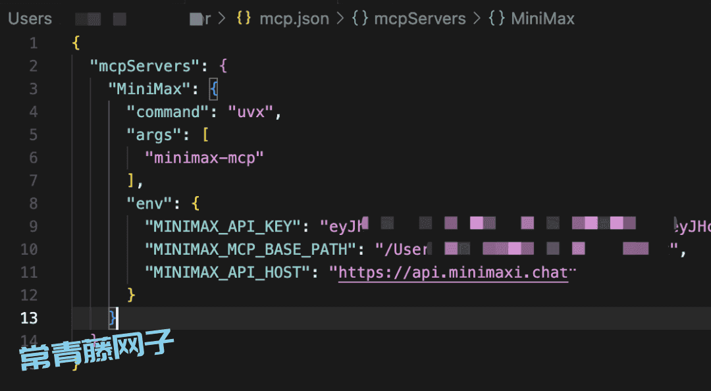711x391 pixels.
Task: Click the "MINIMAX_API_KEY" key
Action: [x=223, y=226]
